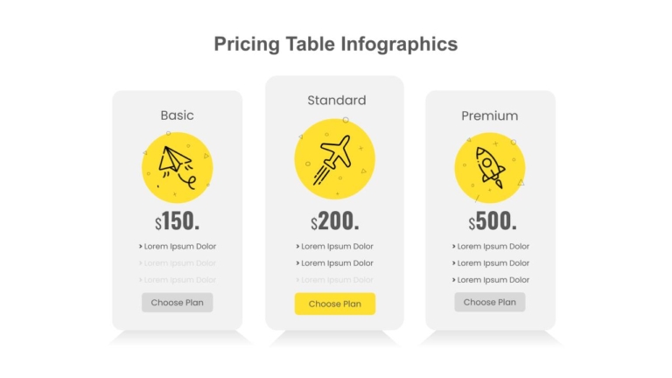Click the second chevron bullet in Standard card
This screenshot has width=672, height=378.
[x=297, y=263]
